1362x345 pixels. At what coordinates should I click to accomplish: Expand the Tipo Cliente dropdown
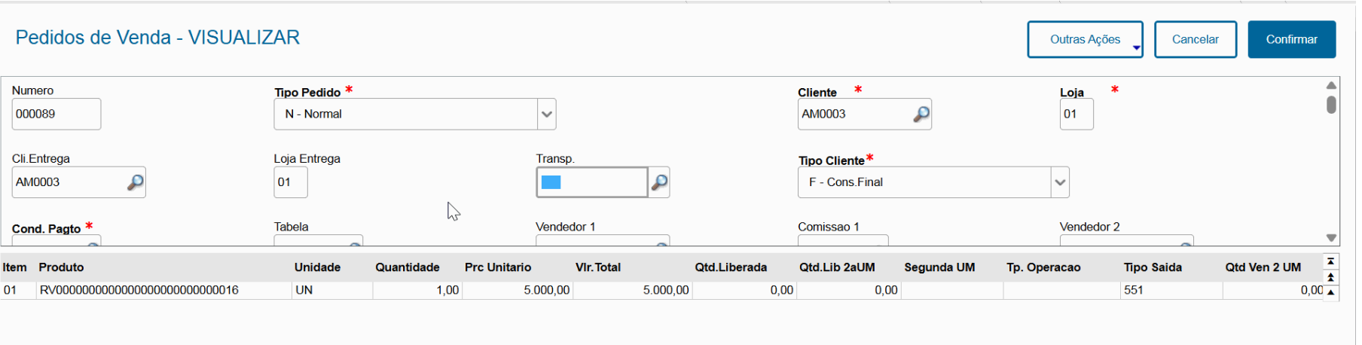(x=1060, y=182)
